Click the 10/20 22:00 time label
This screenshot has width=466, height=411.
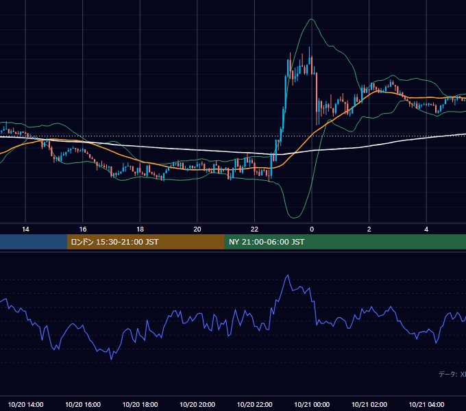254,404
